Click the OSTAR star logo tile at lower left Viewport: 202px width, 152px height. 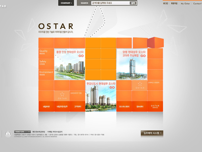pos(62,95)
